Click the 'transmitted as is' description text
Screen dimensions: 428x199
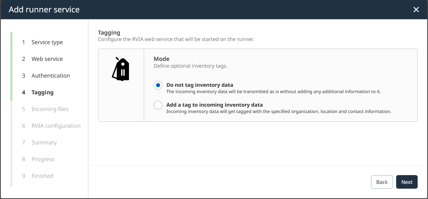(x=274, y=92)
